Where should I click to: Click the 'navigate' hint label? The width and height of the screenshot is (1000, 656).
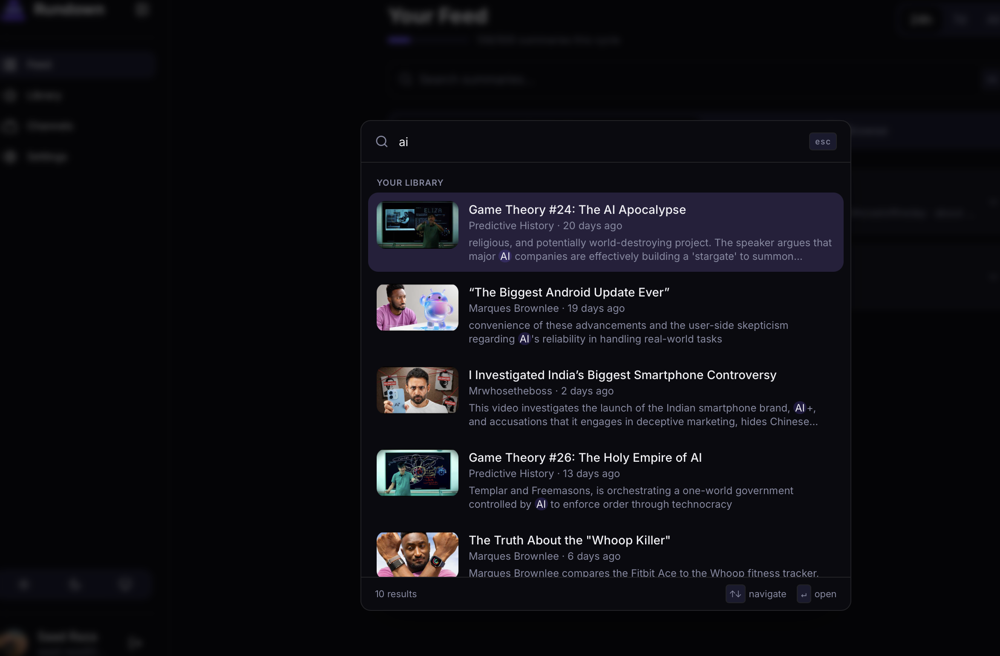[x=767, y=594]
